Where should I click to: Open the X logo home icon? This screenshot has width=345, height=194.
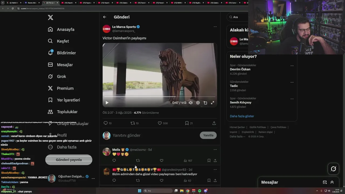[50, 18]
